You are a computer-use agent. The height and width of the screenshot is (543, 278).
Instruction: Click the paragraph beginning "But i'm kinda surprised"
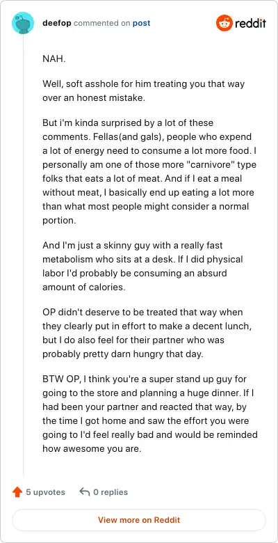point(149,172)
